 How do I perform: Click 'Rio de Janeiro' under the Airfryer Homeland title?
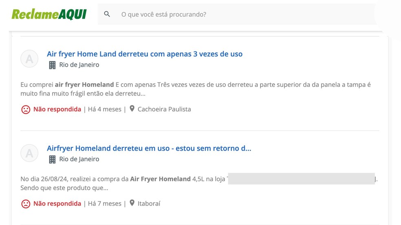[79, 159]
